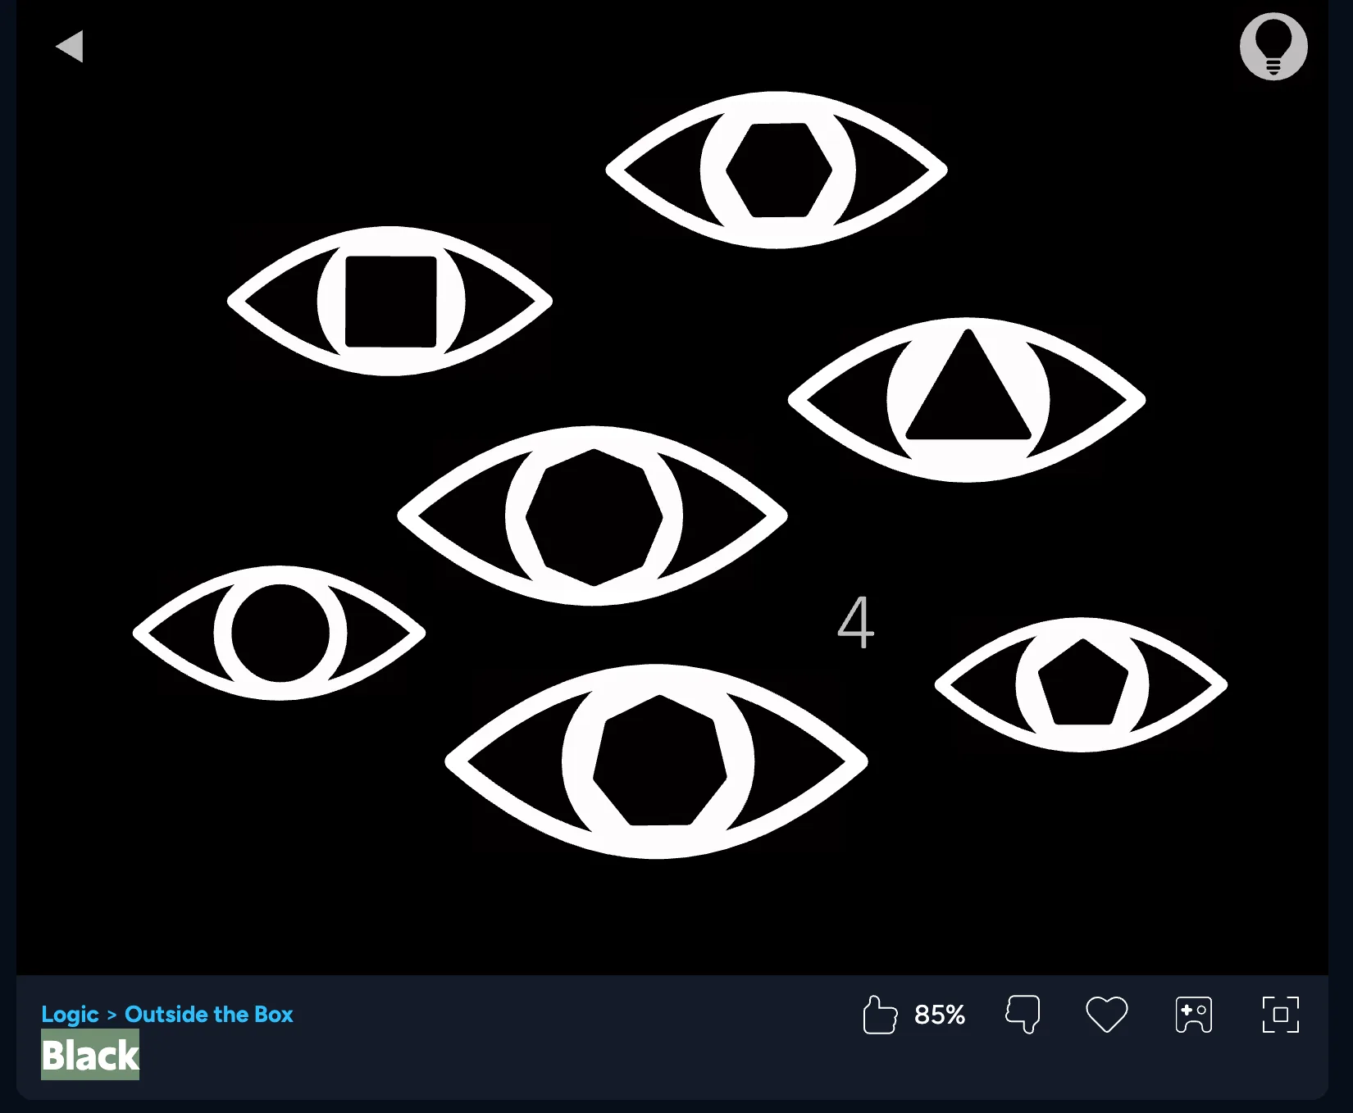Click the eye with triangle pupil
The image size is (1353, 1113).
tap(967, 400)
